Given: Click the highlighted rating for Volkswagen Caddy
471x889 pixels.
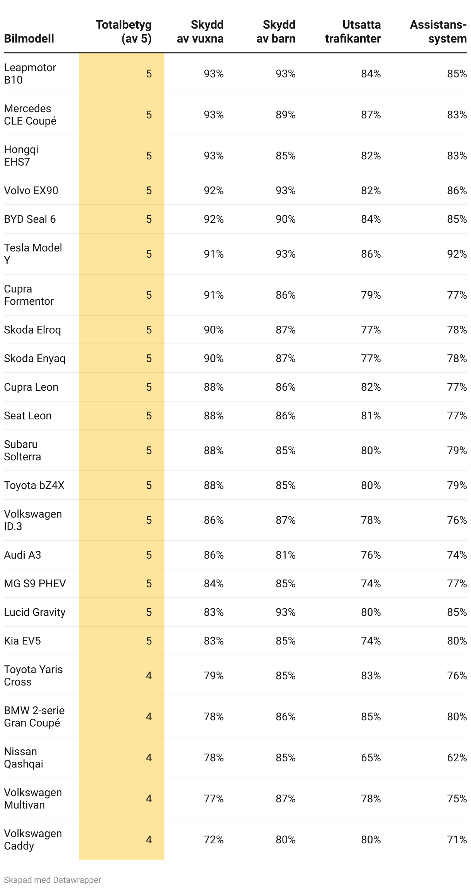Looking at the screenshot, I should [x=149, y=839].
